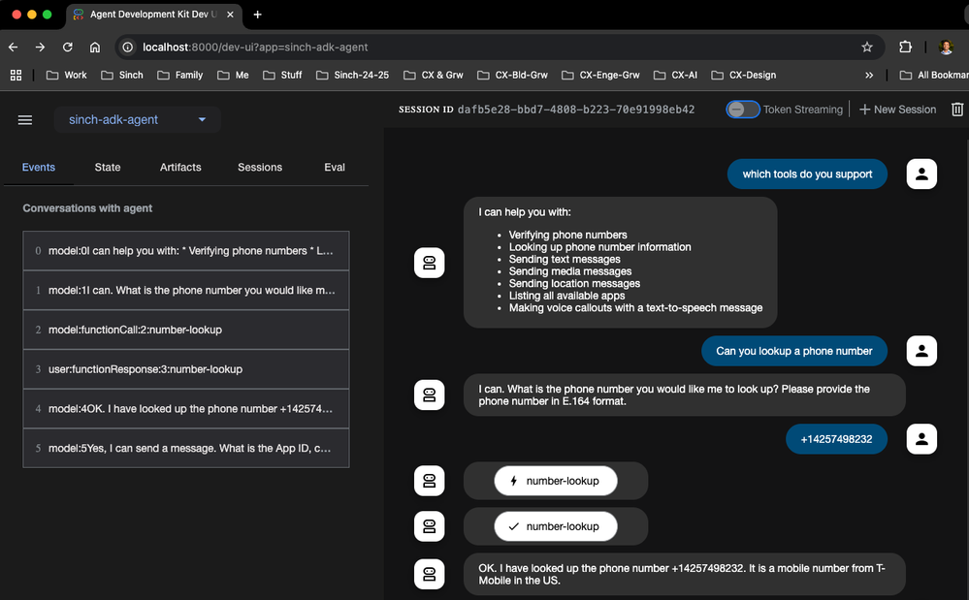
Task: Select event 2 functionCall number-lookup
Action: [x=185, y=330]
